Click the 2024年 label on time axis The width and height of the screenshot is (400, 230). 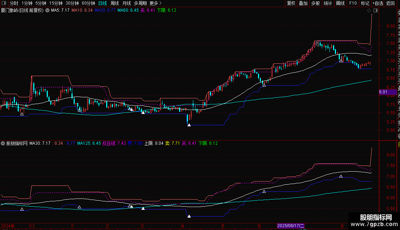(8, 226)
